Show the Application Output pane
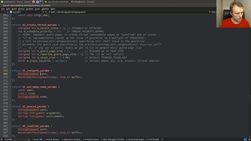251x141 pixels. click(71, 139)
